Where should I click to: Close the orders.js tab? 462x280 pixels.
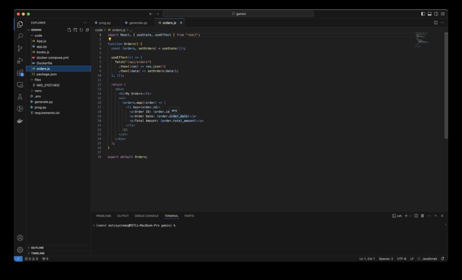click(181, 23)
